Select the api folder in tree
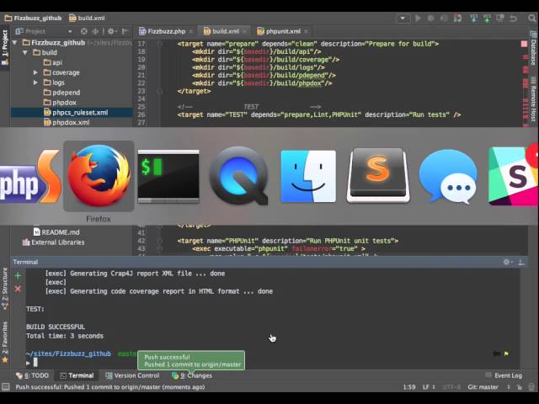 click(53, 62)
